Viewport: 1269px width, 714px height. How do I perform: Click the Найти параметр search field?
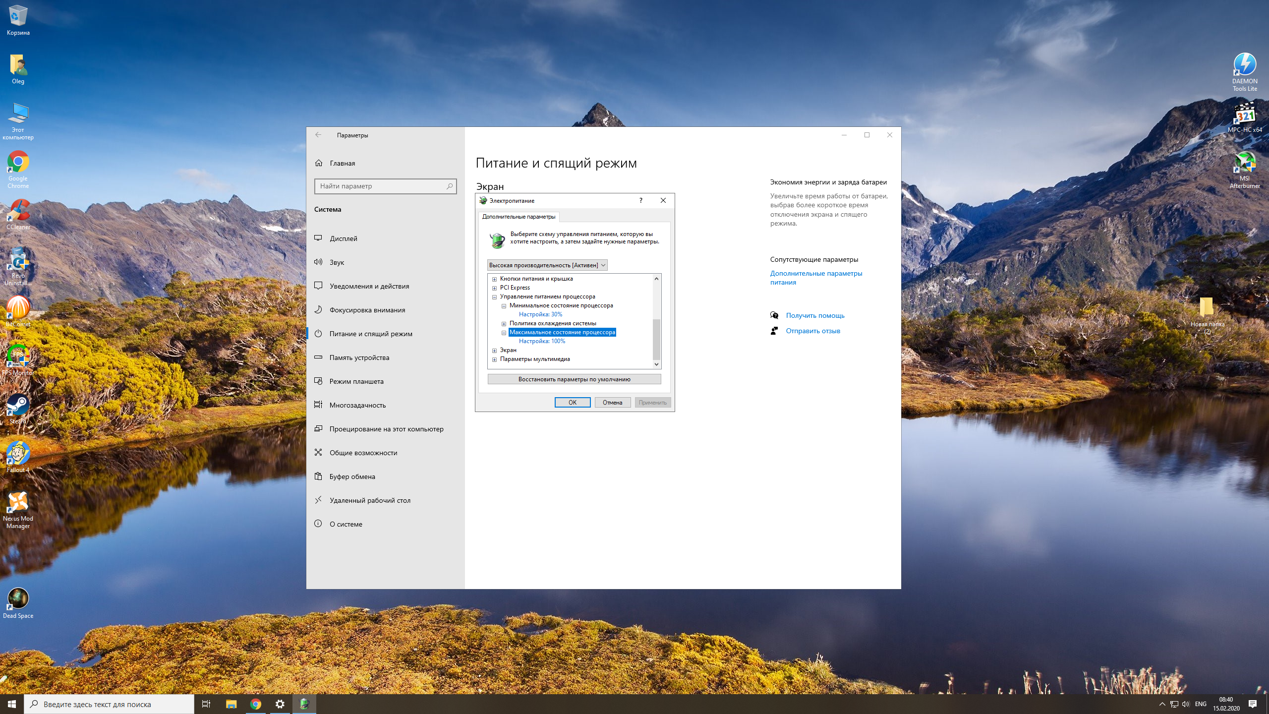point(381,186)
